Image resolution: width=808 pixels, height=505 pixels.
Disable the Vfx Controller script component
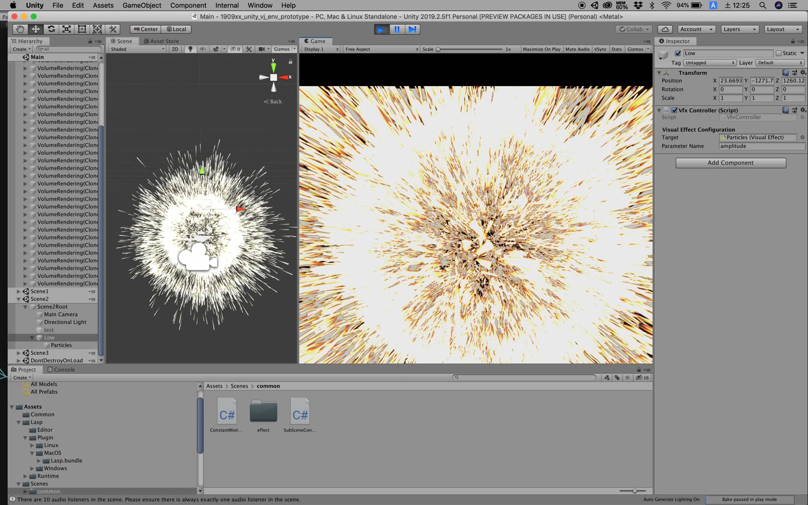675,110
